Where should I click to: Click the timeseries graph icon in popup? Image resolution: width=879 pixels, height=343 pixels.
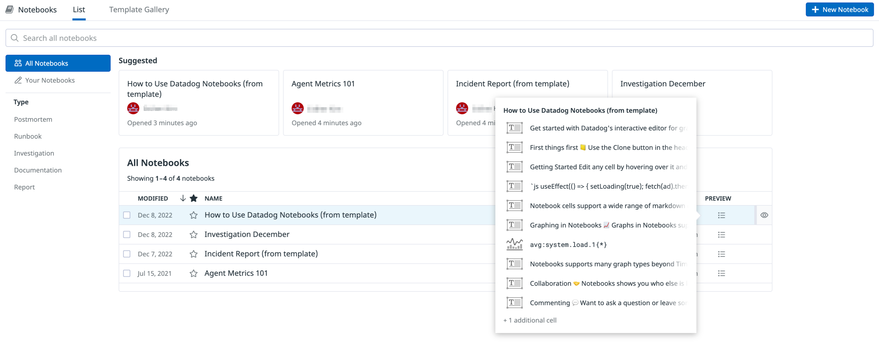[x=514, y=244]
